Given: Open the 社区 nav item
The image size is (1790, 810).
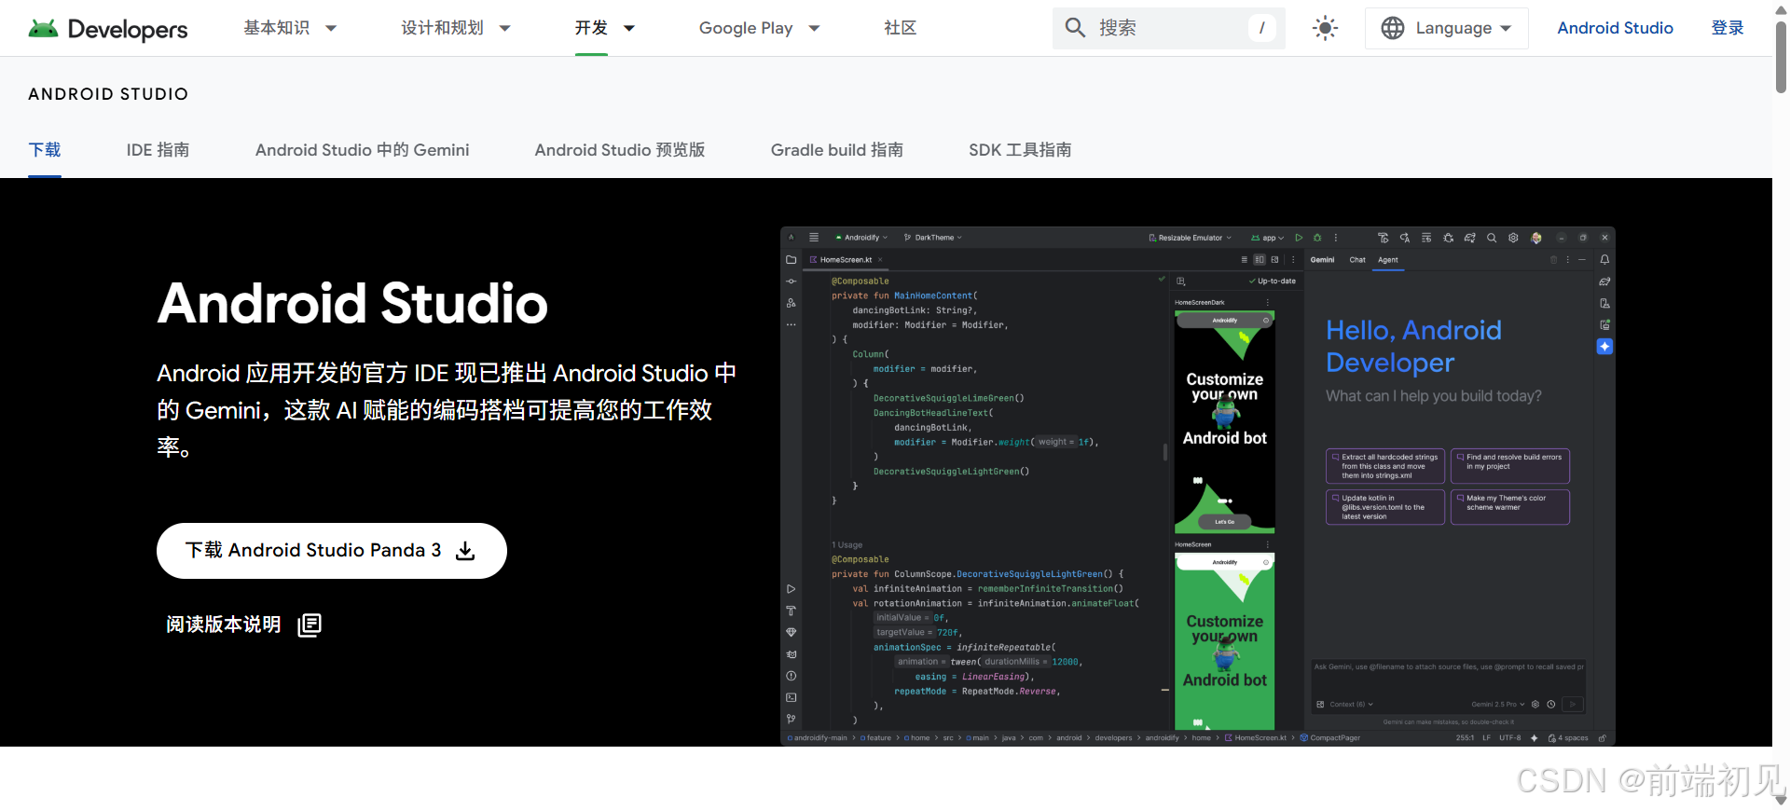Looking at the screenshot, I should click(901, 28).
